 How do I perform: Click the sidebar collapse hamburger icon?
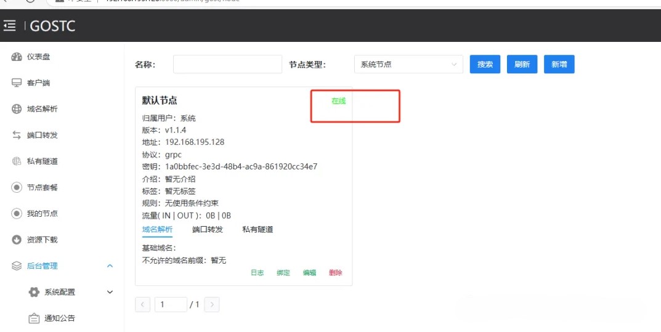coord(9,26)
